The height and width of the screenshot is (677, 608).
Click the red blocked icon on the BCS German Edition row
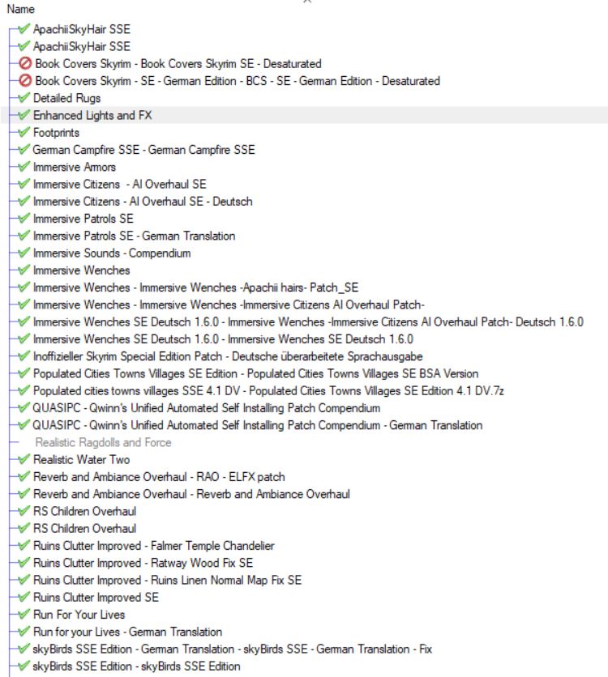click(x=25, y=81)
